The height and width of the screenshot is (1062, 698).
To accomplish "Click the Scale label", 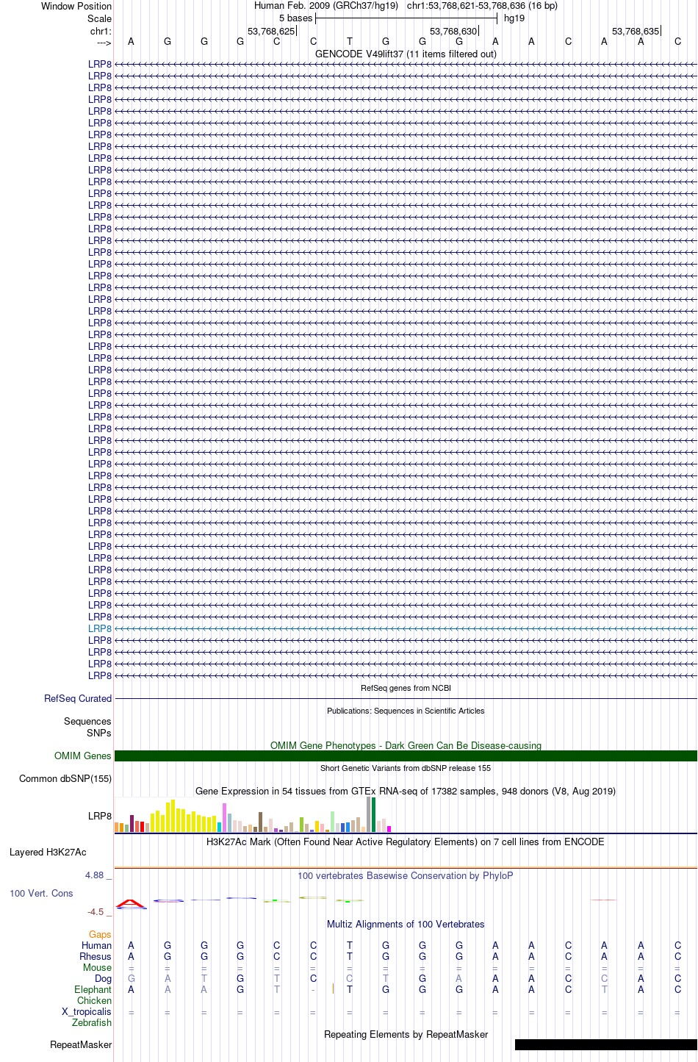I will point(100,18).
